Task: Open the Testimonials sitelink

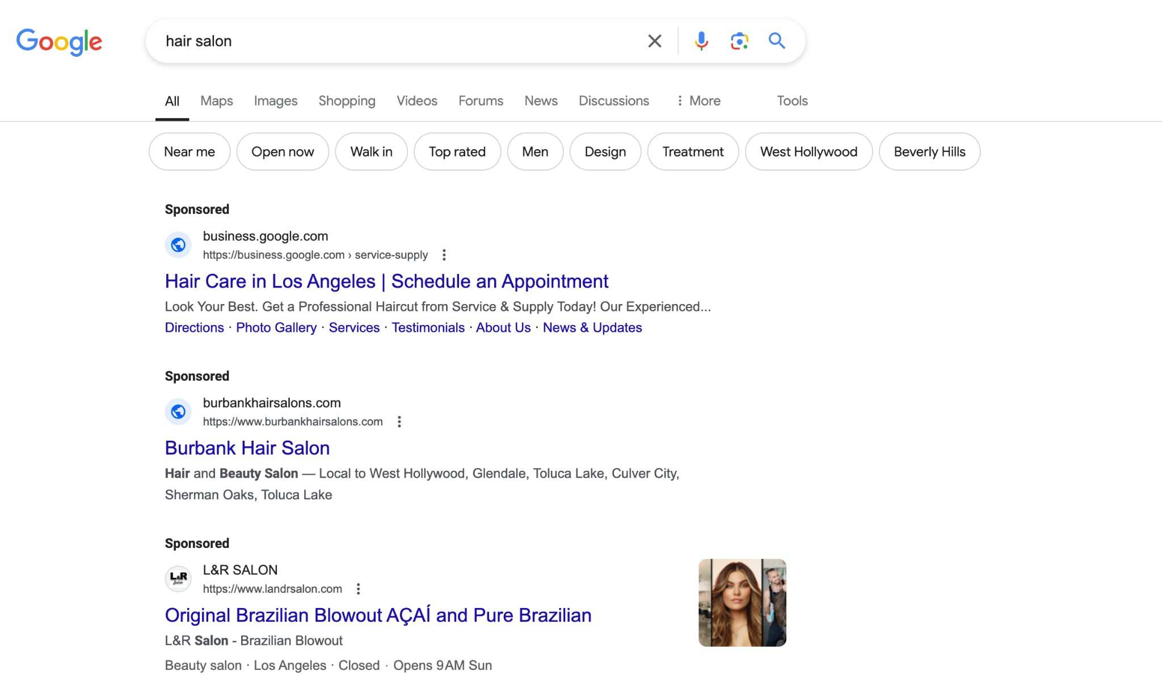Action: click(428, 328)
